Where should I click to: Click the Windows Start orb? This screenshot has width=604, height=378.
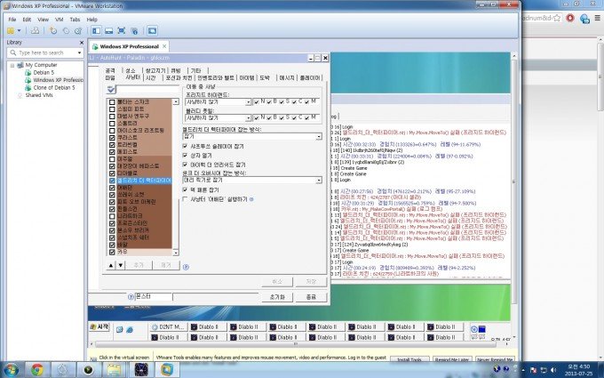[11, 370]
